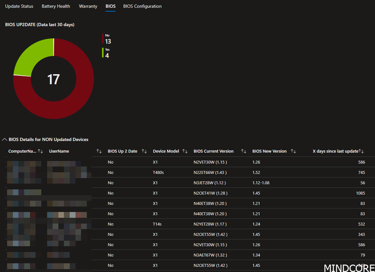The height and width of the screenshot is (272, 375).
Task: Select the BIOS tab
Action: 110,6
